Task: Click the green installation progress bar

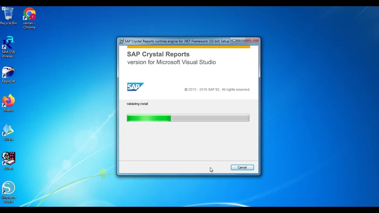Action: (x=188, y=118)
